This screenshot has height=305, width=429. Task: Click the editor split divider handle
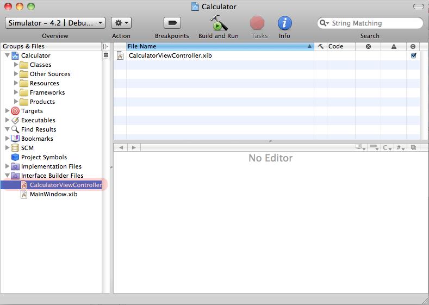(x=271, y=141)
